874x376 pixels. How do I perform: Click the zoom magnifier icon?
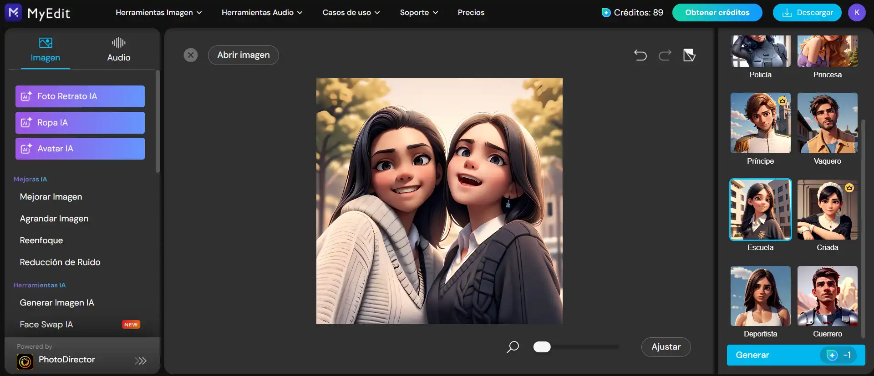[513, 347]
